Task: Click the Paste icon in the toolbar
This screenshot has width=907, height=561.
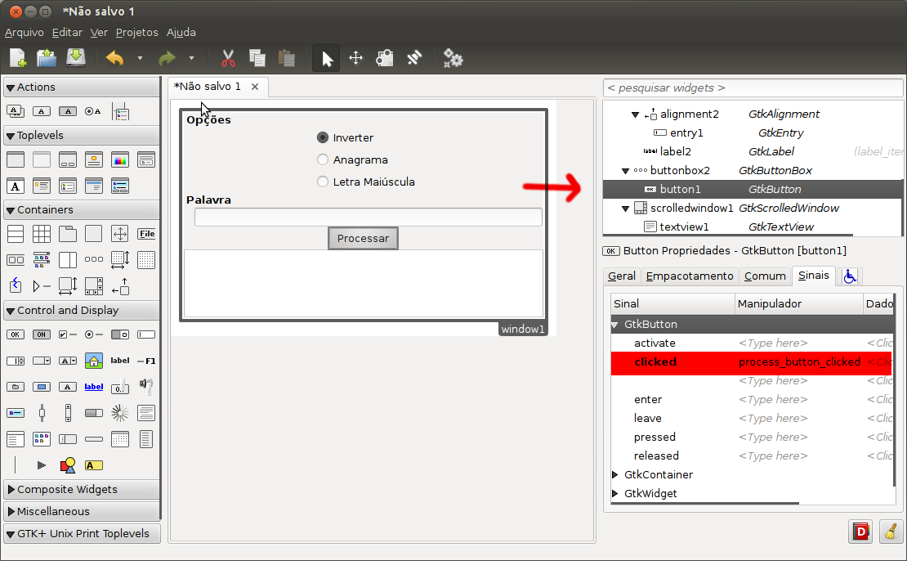Action: click(x=285, y=57)
